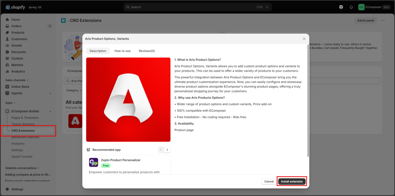Click the Aris logo preview image

(128, 100)
